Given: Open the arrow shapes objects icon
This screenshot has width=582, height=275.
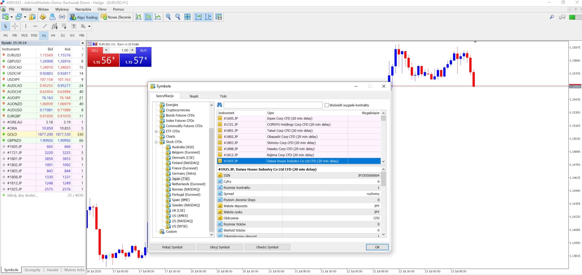Looking at the screenshot, I should [x=83, y=26].
